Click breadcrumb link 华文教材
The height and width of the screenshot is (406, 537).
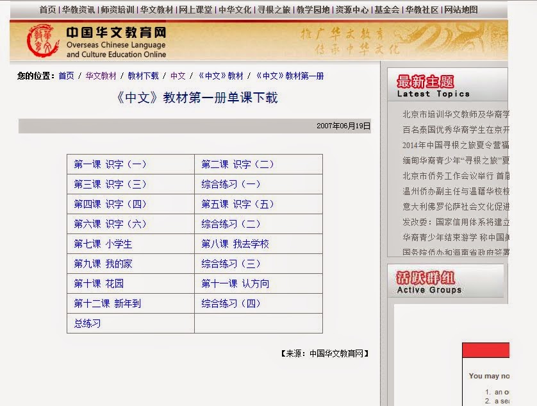tap(101, 76)
